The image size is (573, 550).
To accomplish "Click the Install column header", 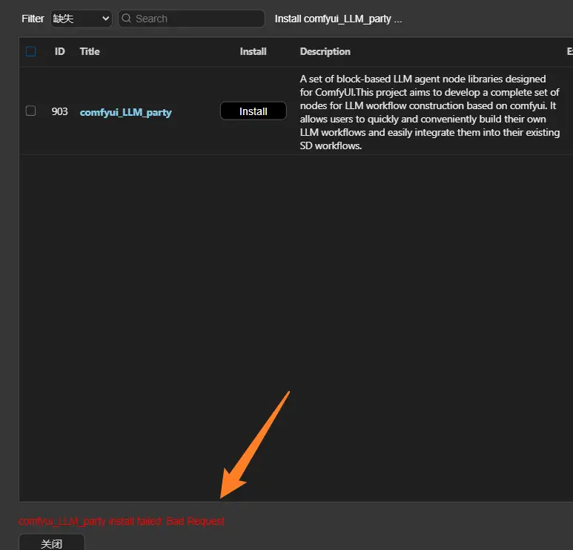I will pos(253,51).
